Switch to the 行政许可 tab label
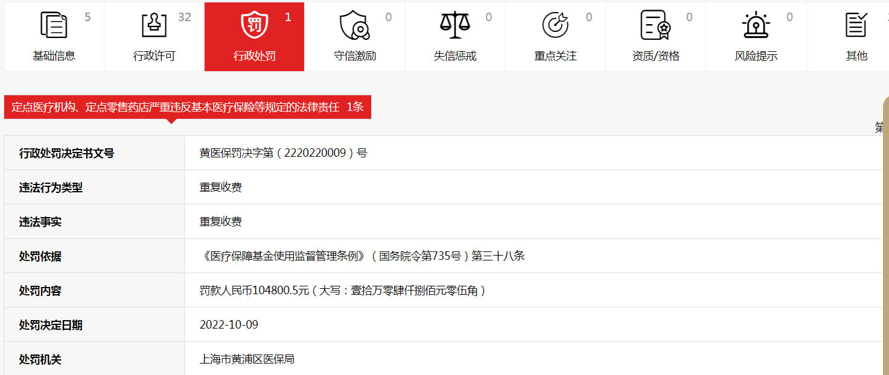Viewport: 889px width, 375px height. click(x=154, y=56)
